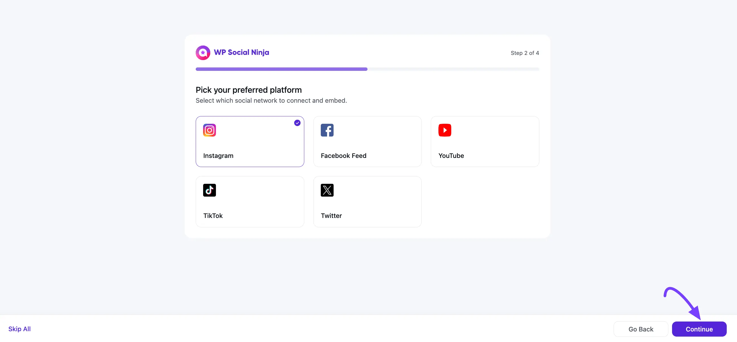The image size is (737, 342).
Task: Click the checkmark badge on the Instagram card
Action: pos(297,123)
